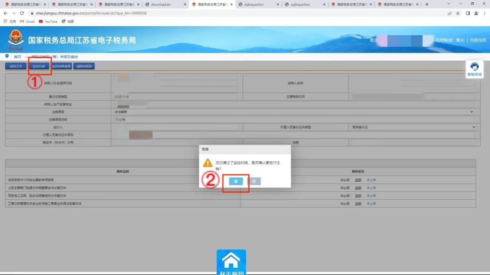The image size is (490, 275).
Task: Open the browser tab search chevron
Action: pyautogui.click(x=448, y=5)
